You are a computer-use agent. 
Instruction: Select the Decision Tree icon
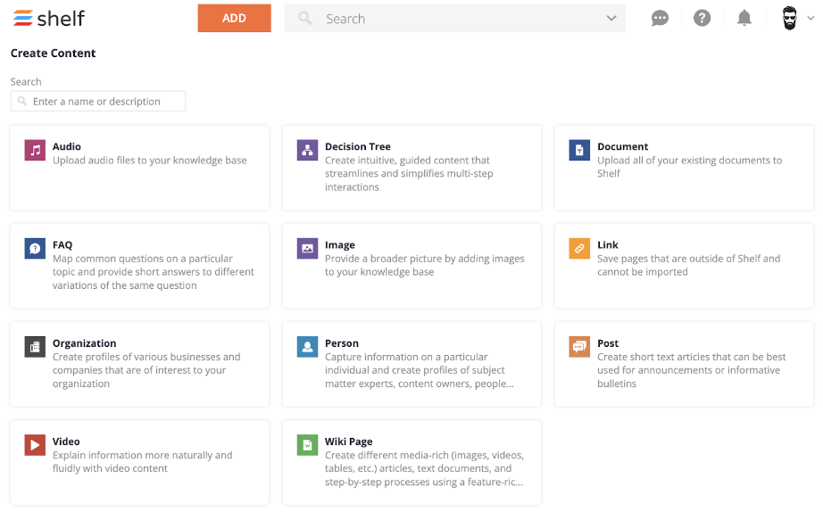pos(307,150)
